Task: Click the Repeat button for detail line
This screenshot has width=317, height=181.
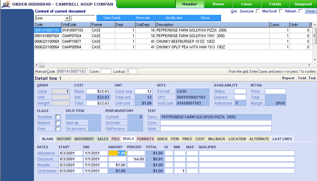Action: tap(288, 78)
